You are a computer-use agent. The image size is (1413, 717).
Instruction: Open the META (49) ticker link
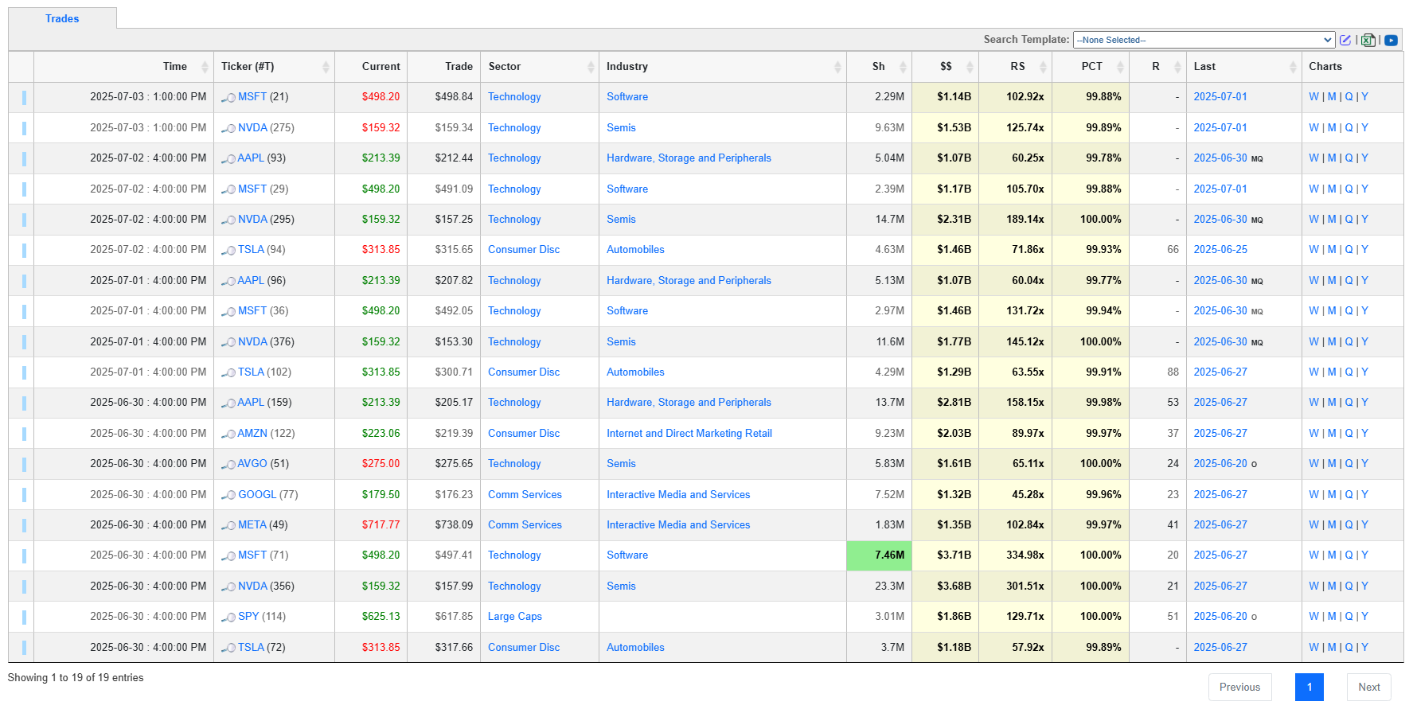pos(252,525)
